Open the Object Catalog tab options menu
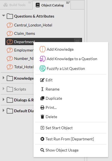Screen dimensions: 112x161 point(68,3)
